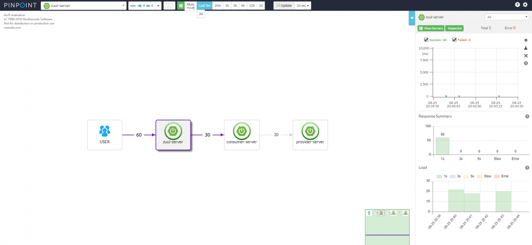Select the USER node in server map
Viewport: 532px width, 245px height.
(104, 135)
